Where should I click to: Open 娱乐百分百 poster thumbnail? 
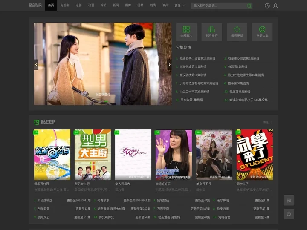[52, 155]
